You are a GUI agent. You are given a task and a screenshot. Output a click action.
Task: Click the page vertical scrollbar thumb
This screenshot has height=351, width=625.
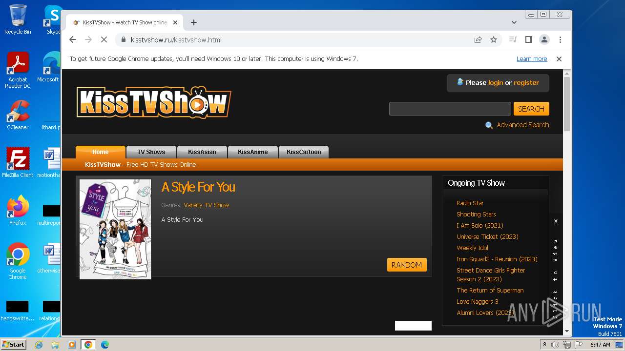coord(567,103)
